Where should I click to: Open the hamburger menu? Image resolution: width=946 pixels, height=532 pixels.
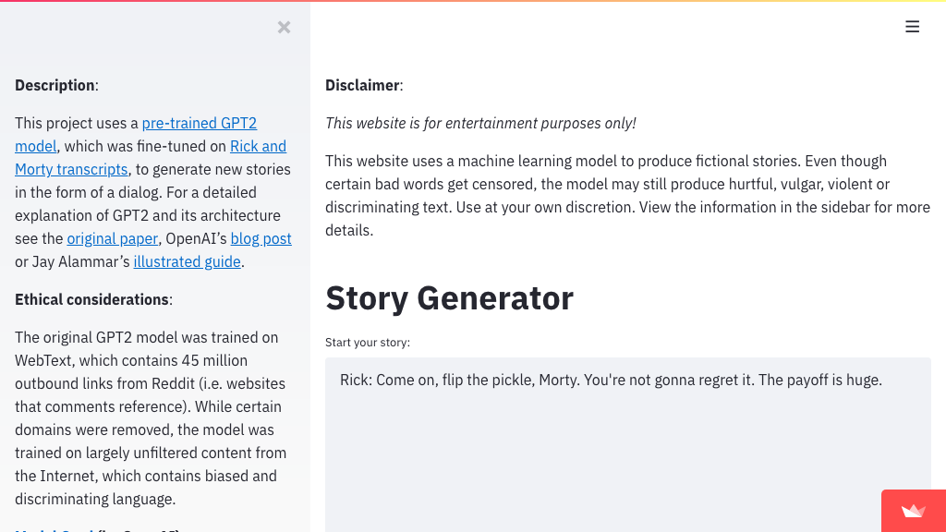912,27
